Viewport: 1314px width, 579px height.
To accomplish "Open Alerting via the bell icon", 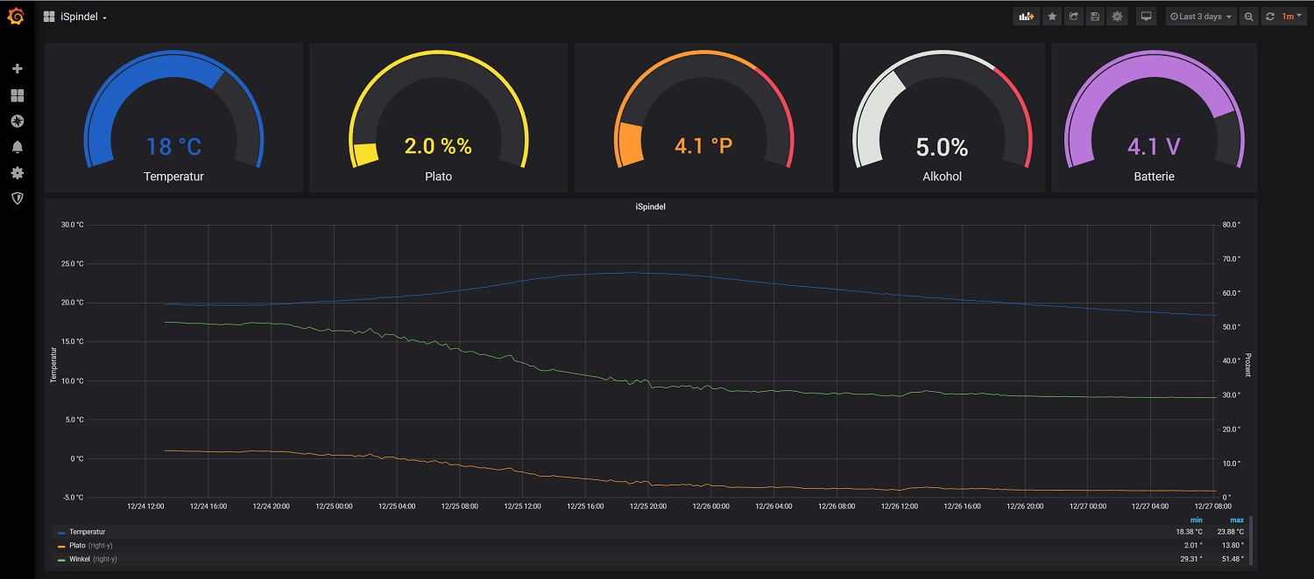I will click(x=17, y=147).
